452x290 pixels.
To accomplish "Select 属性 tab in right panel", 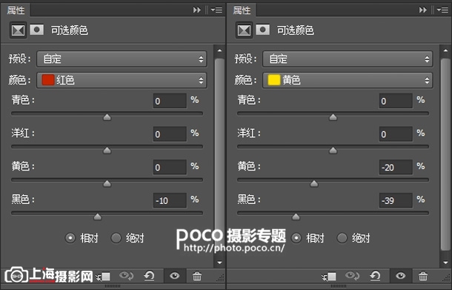I will 242,10.
